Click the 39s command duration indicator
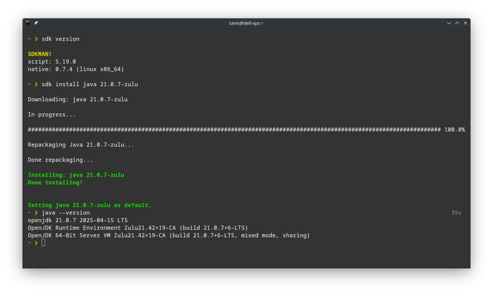Screen dimensions: 493x295 pos(456,213)
